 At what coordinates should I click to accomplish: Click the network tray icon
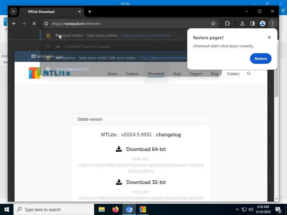point(244,209)
